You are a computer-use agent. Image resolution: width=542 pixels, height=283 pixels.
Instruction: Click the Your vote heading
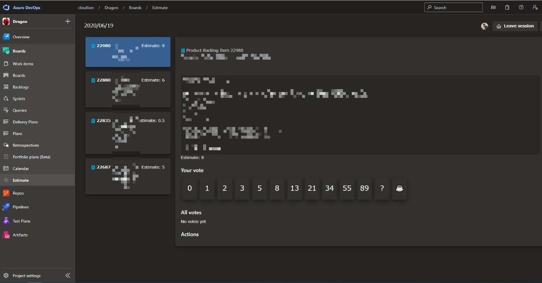pyautogui.click(x=192, y=170)
